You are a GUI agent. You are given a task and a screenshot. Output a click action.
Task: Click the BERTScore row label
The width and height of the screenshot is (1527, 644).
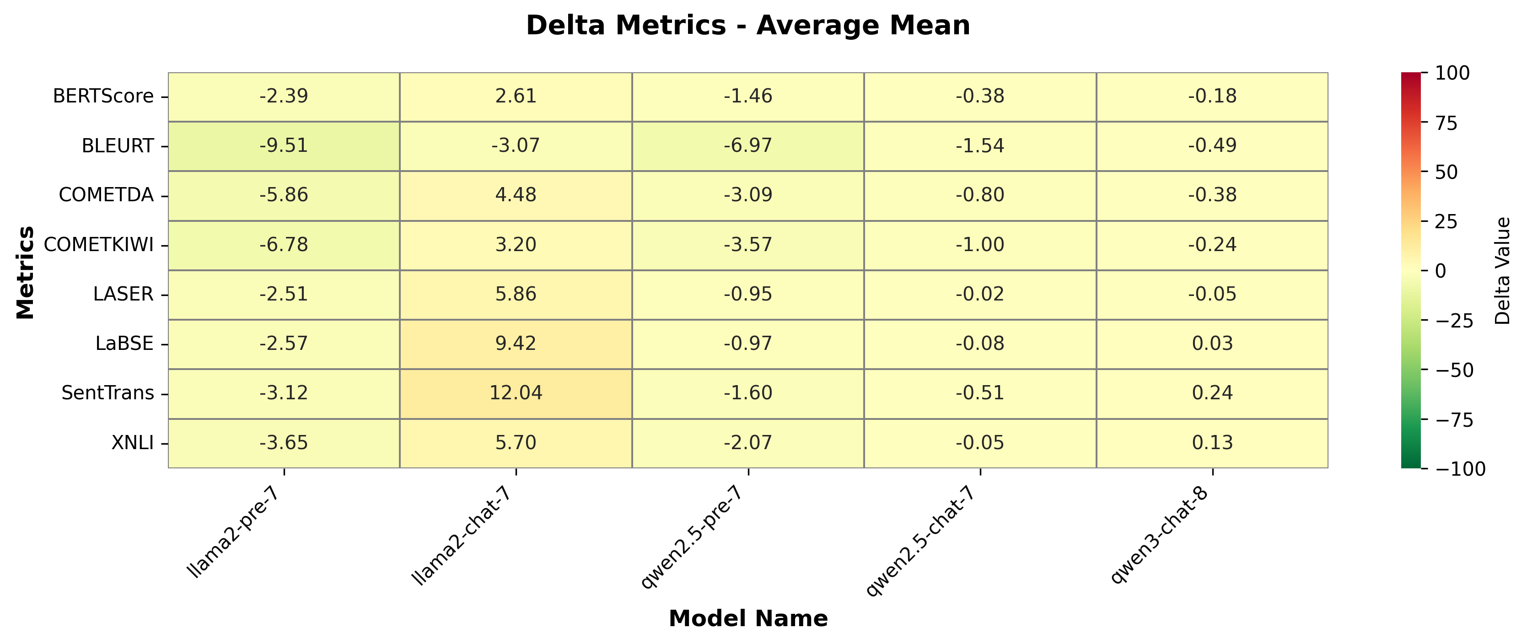pyautogui.click(x=103, y=96)
